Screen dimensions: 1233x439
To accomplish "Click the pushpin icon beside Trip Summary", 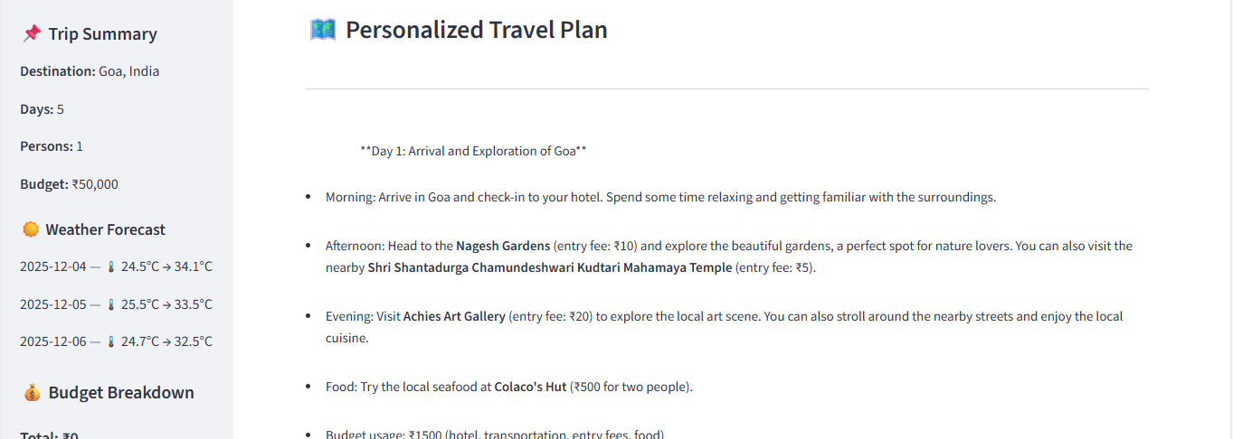I will (x=32, y=34).
